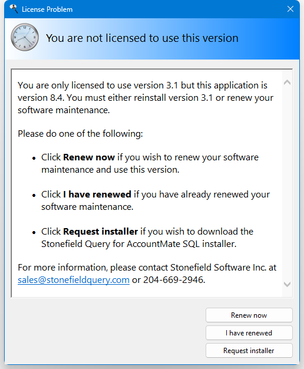
Task: Click the Renew now button
Action: point(249,315)
